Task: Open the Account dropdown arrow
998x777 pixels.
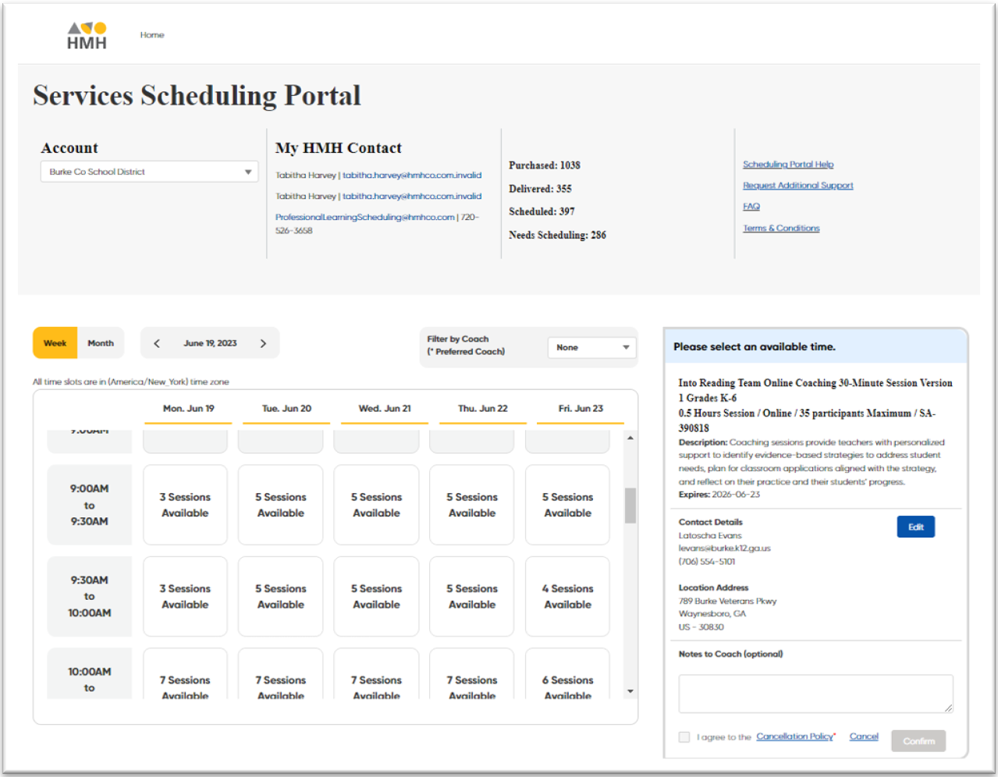Action: click(248, 171)
